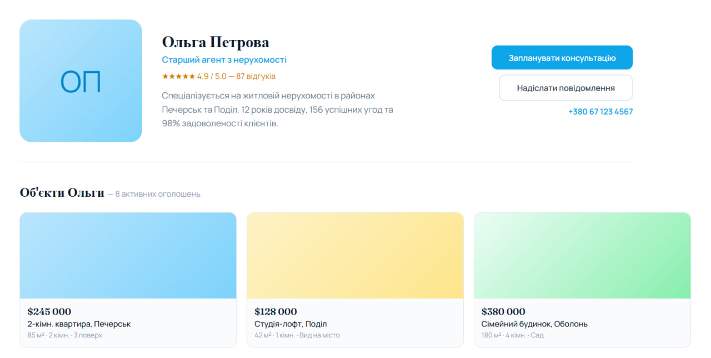Click the Надіслати повідомлення button
The width and height of the screenshot is (711, 358).
(x=565, y=88)
